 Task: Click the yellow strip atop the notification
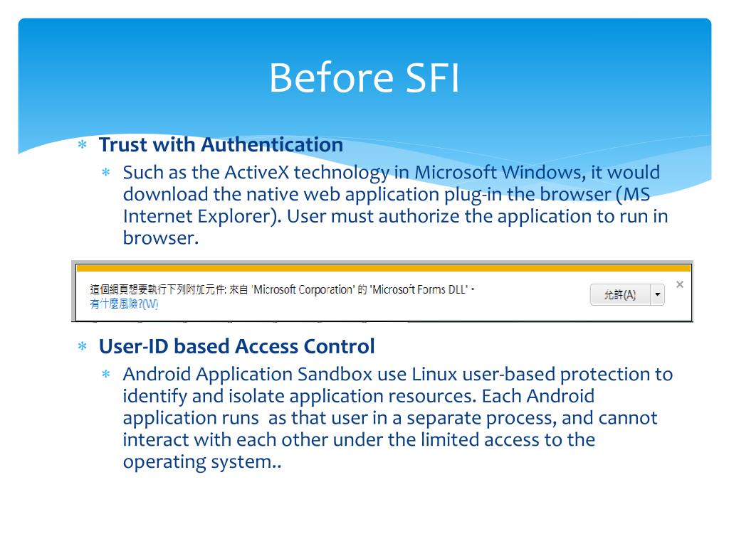tap(384, 268)
